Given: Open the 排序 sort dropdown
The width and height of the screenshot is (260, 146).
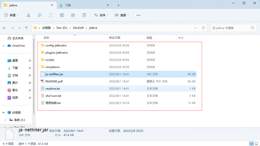Looking at the screenshot, I should [101, 15].
